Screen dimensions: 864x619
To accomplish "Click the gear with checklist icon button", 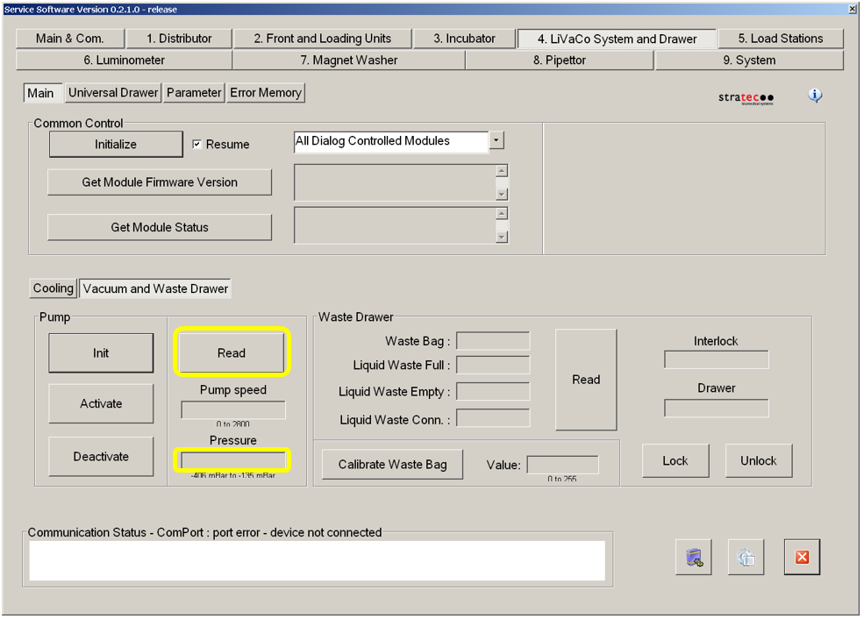I will tap(746, 558).
